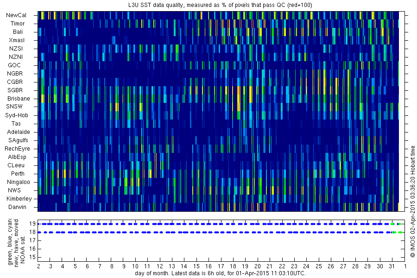Click the NWS region label
The width and height of the screenshot is (417, 278).
[x=14, y=190]
